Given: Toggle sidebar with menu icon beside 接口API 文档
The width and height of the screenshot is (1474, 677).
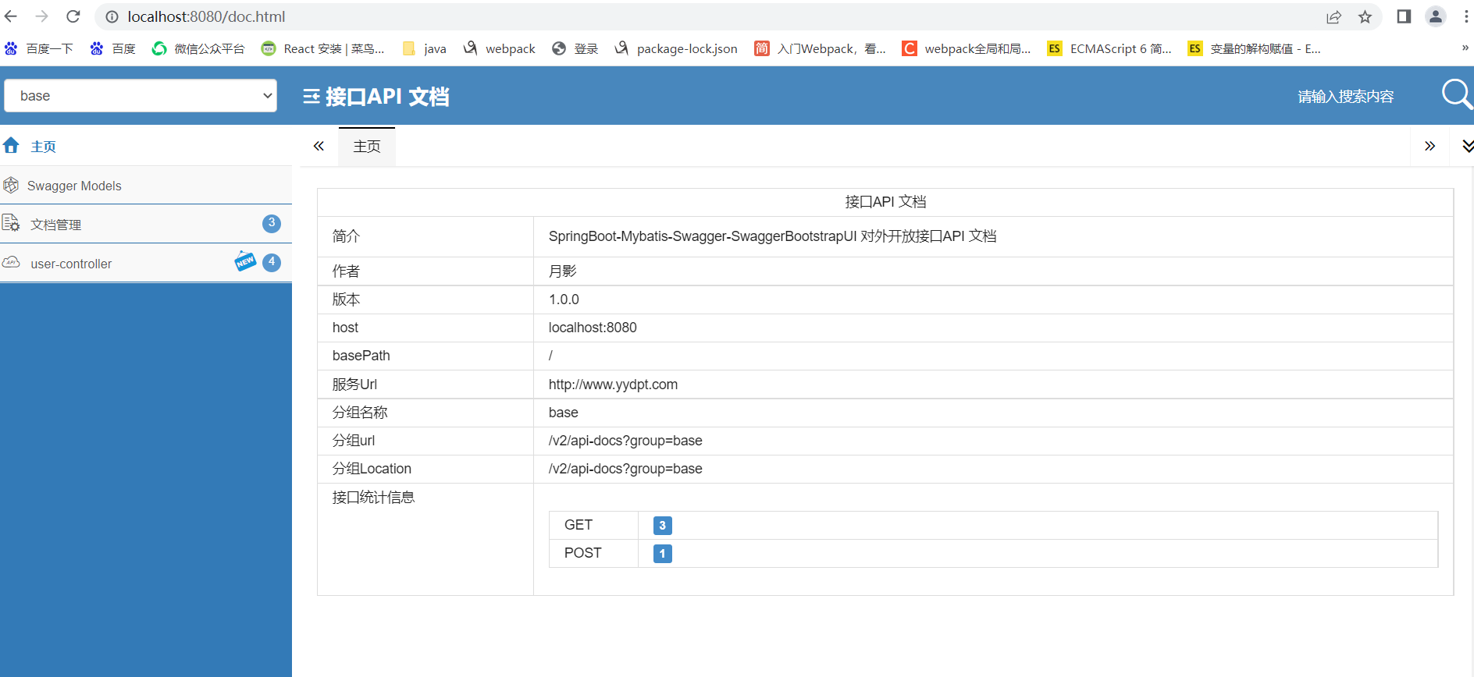Looking at the screenshot, I should pyautogui.click(x=312, y=96).
